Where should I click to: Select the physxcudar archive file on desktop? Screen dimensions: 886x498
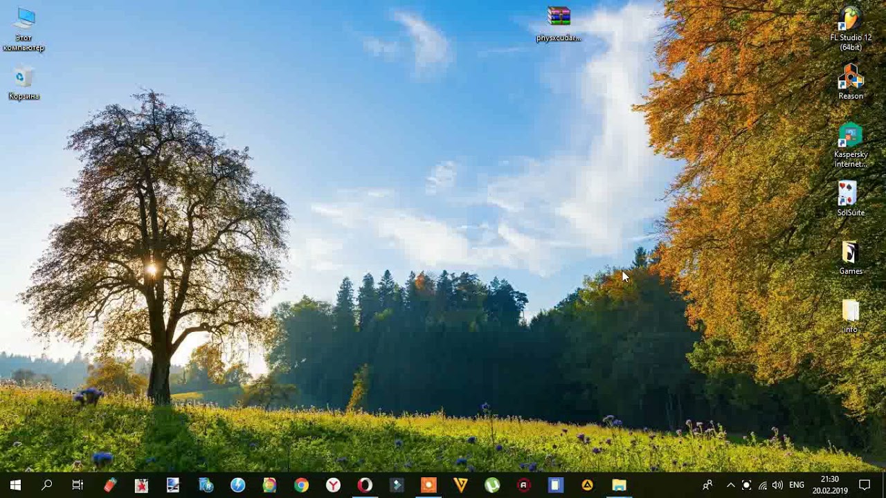point(559,24)
